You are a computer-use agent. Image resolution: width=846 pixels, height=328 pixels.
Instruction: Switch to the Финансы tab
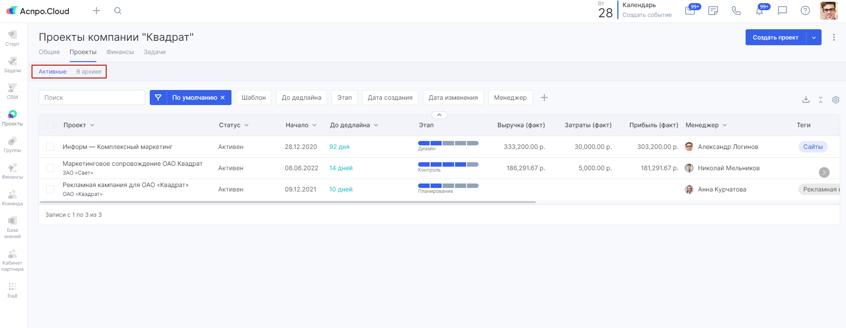pos(120,52)
